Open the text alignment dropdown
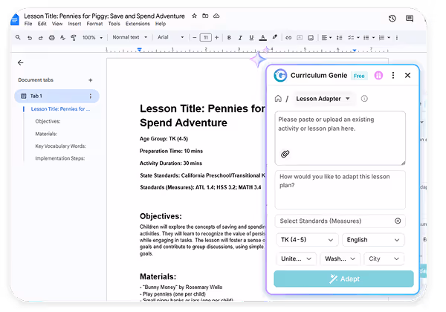 click(x=326, y=37)
